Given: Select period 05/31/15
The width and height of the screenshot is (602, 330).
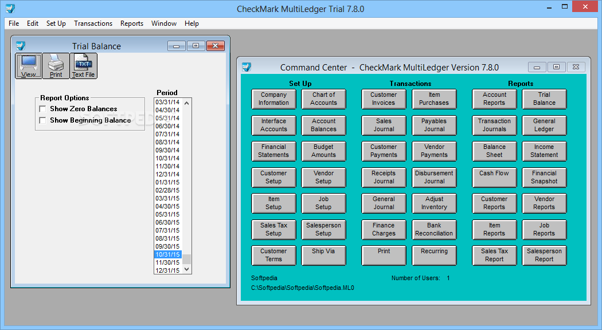Looking at the screenshot, I should coord(167,214).
